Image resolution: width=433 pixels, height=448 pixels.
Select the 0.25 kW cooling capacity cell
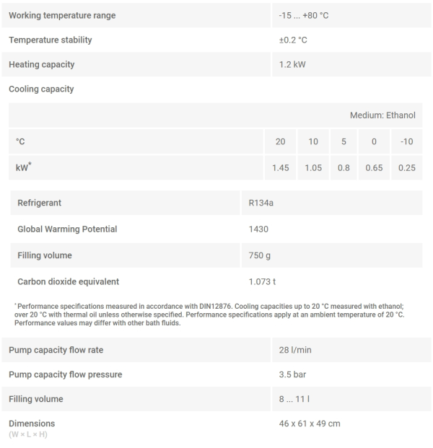click(x=406, y=168)
